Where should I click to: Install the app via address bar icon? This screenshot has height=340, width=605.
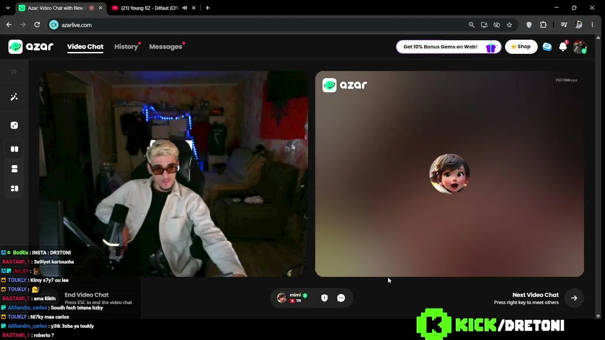484,25
